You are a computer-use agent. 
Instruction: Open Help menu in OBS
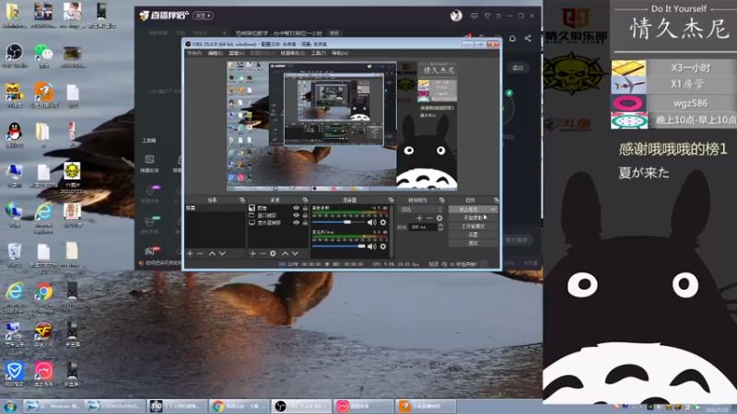point(340,53)
